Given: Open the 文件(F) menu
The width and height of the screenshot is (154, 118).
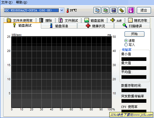Looking at the screenshot, I should click(7, 2).
